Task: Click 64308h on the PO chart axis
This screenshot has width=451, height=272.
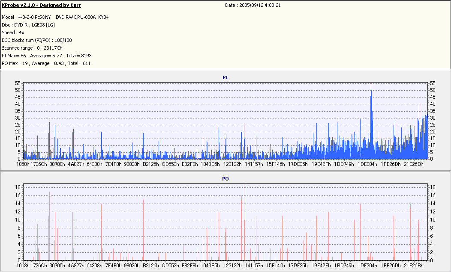Action: pyautogui.click(x=94, y=266)
